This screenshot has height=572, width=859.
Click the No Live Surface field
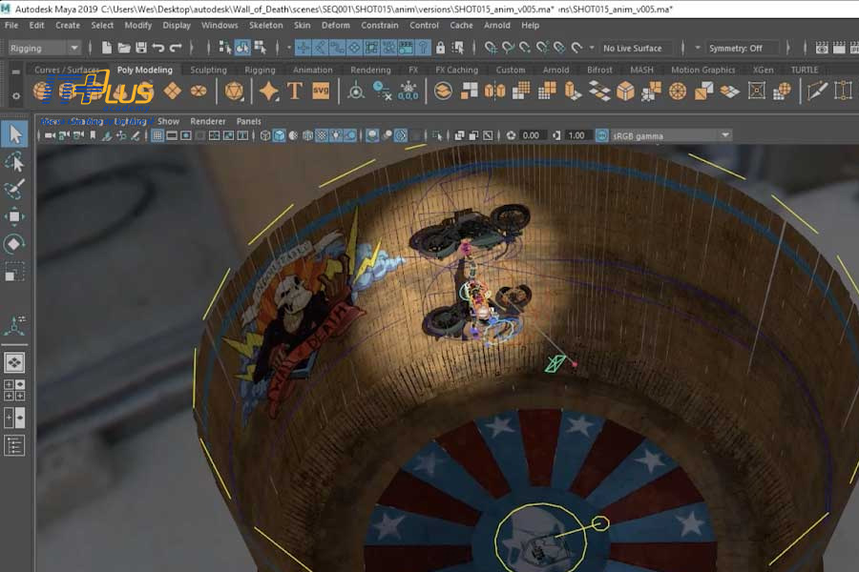tap(633, 48)
